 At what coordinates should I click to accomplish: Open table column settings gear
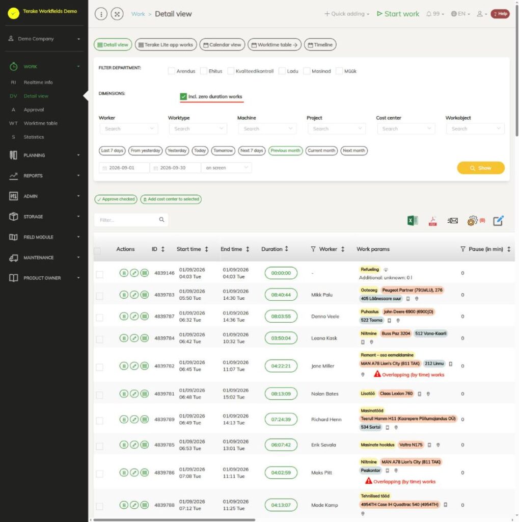point(473,220)
